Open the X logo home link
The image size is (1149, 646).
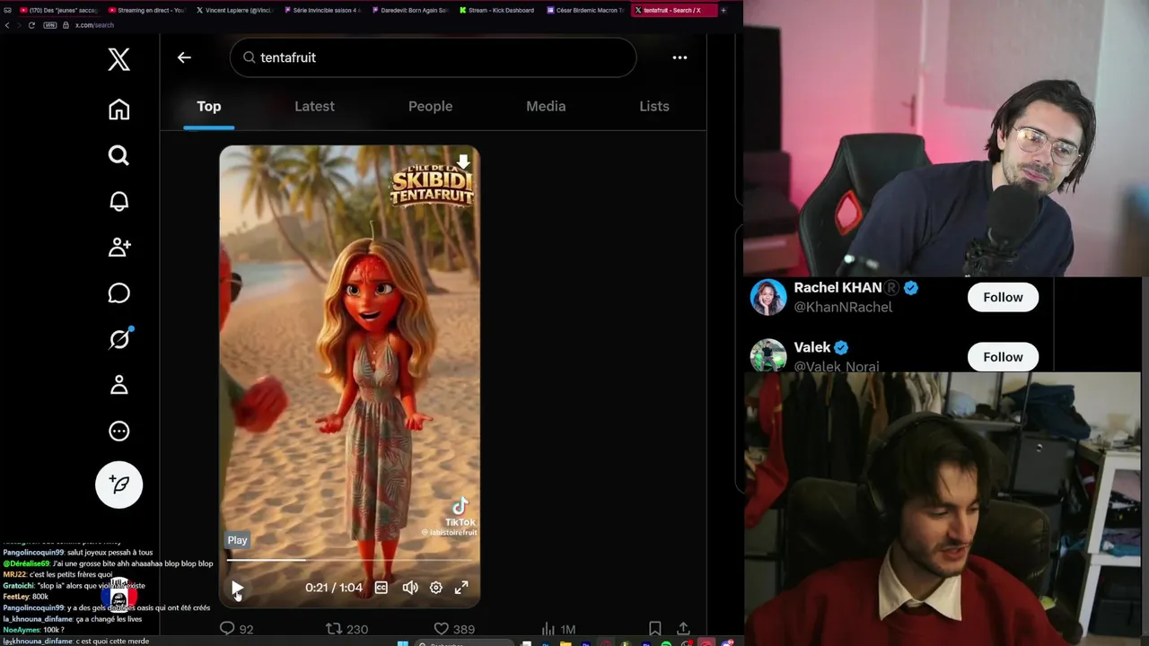pyautogui.click(x=118, y=59)
